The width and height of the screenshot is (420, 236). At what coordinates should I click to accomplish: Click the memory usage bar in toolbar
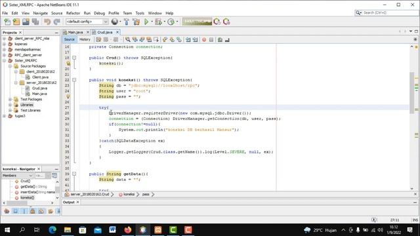[197, 22]
